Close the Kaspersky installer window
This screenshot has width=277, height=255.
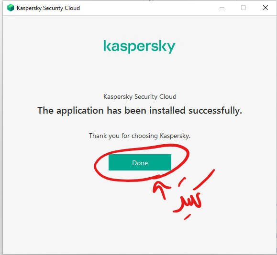[266, 8]
